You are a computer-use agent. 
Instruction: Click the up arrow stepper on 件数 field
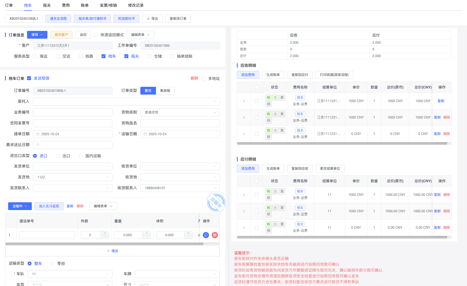click(x=105, y=233)
